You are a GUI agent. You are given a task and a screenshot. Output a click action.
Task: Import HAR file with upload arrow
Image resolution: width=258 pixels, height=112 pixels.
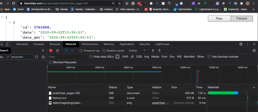point(153,50)
